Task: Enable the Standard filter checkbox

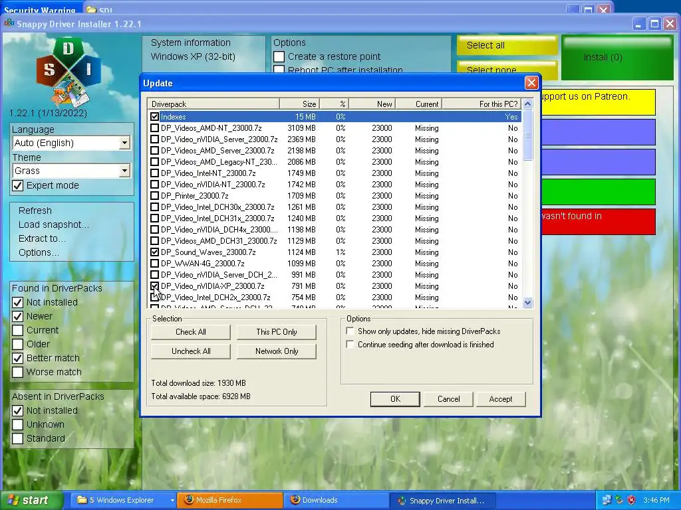Action: 18,438
